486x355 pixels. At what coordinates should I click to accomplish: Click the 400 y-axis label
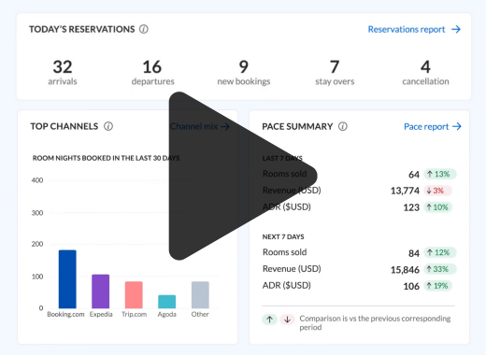click(x=37, y=180)
